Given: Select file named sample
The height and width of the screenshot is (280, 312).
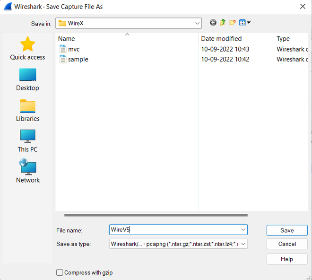Looking at the screenshot, I should pyautogui.click(x=78, y=59).
